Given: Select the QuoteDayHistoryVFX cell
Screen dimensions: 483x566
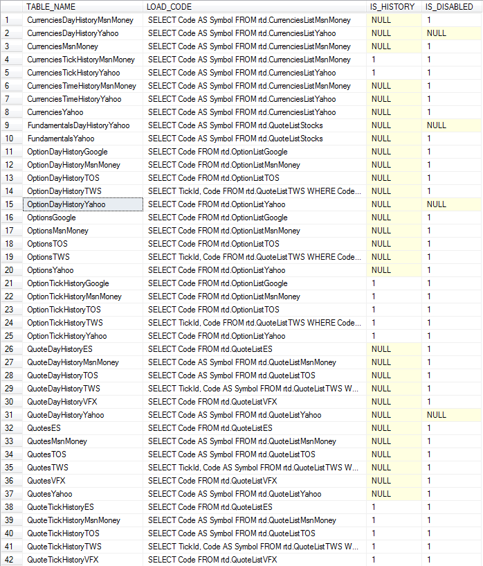Looking at the screenshot, I should 83,402.
